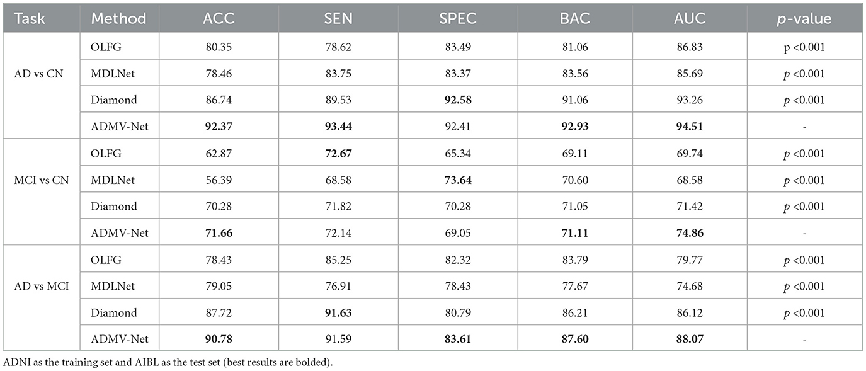Click the AUC column header
Image resolution: width=866 pixels, height=371 pixels.
coord(690,19)
